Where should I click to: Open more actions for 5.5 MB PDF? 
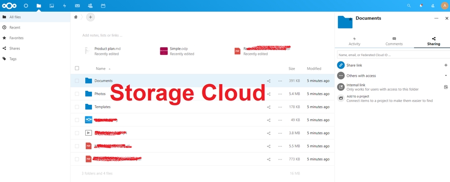[x=280, y=146]
